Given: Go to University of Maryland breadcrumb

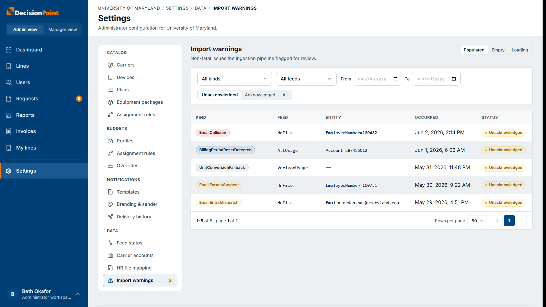Looking at the screenshot, I should [129, 8].
